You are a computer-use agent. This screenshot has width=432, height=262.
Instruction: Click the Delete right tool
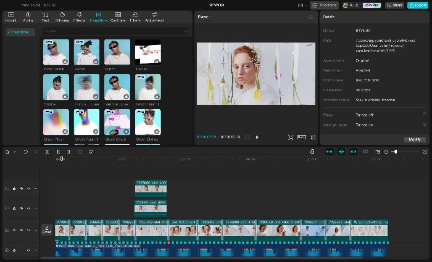click(69, 152)
